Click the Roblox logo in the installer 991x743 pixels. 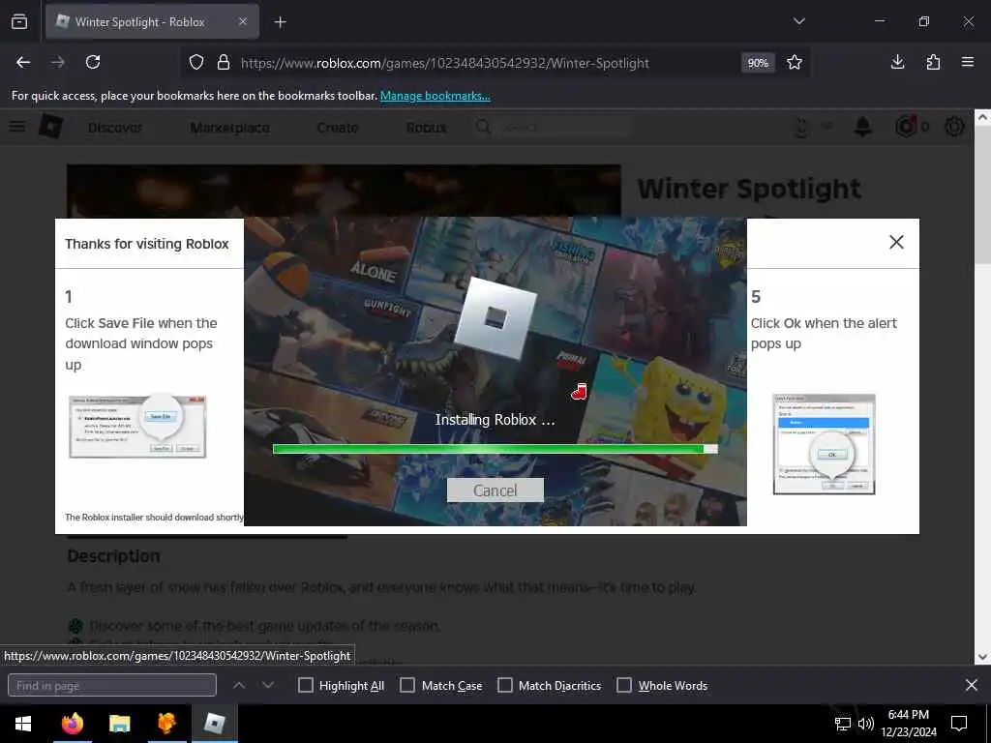pos(495,318)
